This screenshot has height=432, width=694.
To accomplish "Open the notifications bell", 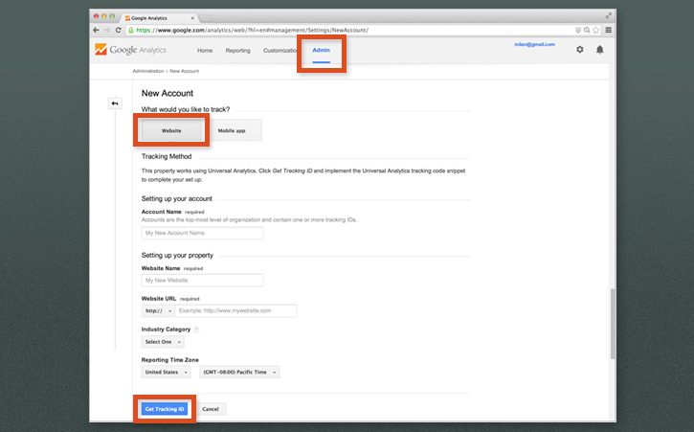I will (599, 50).
